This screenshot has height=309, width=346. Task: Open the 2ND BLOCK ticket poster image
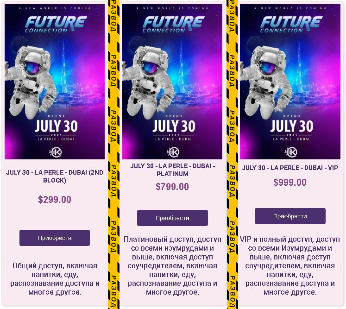(x=55, y=82)
